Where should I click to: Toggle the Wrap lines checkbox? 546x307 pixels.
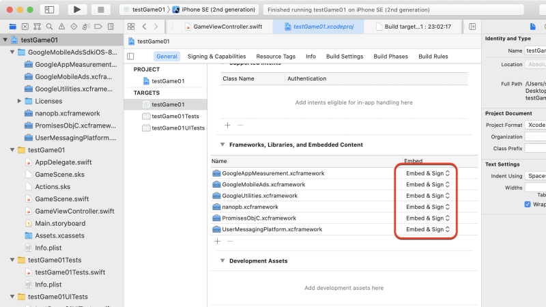[528, 204]
